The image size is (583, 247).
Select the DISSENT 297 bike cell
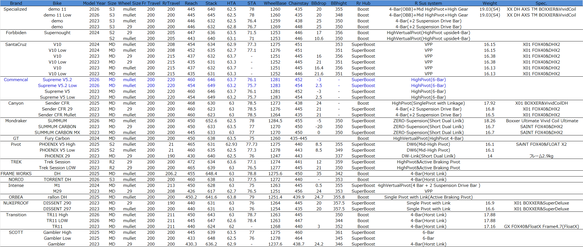pos(57,209)
